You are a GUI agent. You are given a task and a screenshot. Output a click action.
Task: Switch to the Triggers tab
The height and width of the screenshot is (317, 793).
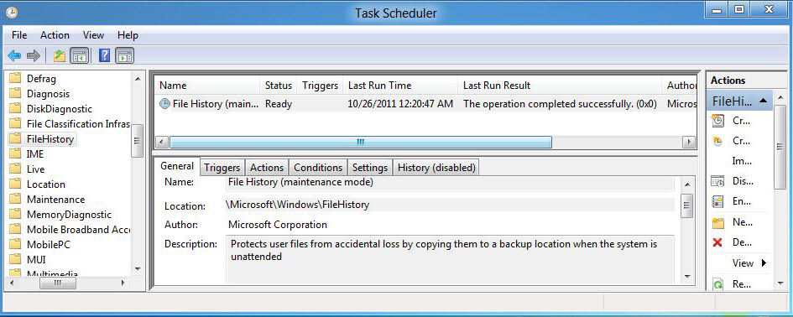click(x=222, y=168)
